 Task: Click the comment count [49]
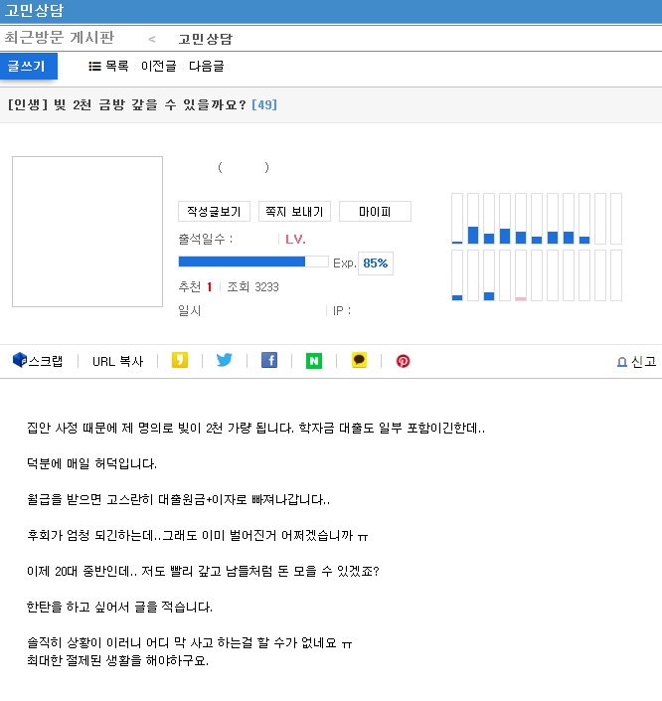point(264,105)
